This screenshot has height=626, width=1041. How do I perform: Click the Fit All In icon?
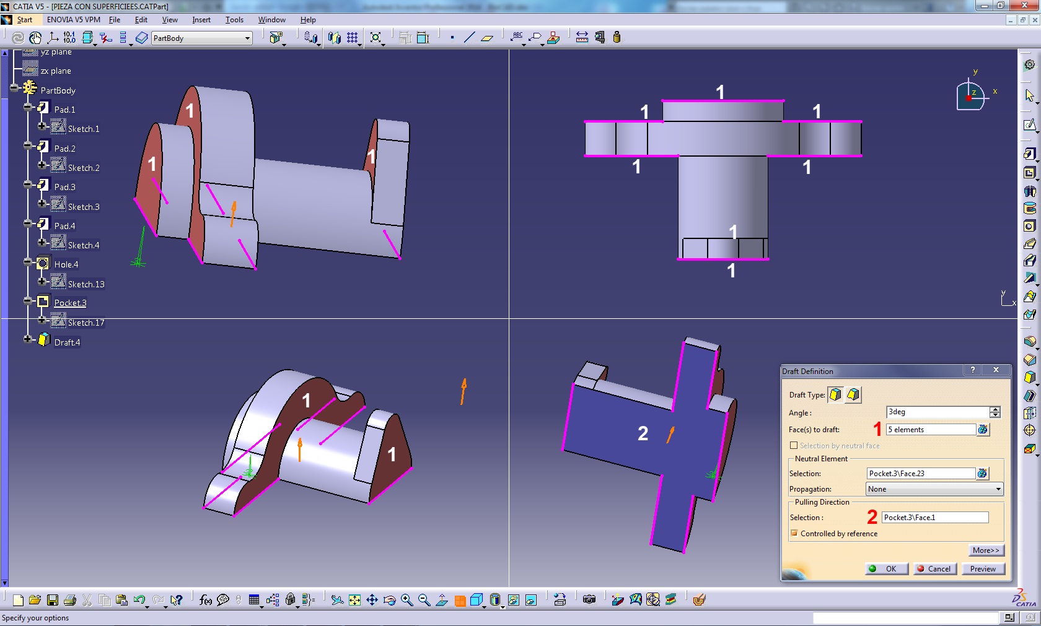354,599
